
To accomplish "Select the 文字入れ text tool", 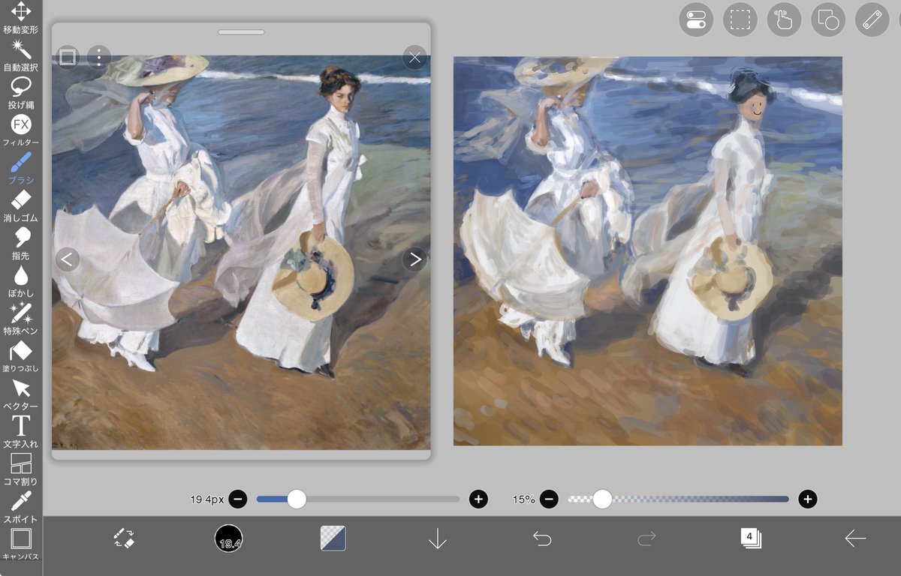I will 20,432.
